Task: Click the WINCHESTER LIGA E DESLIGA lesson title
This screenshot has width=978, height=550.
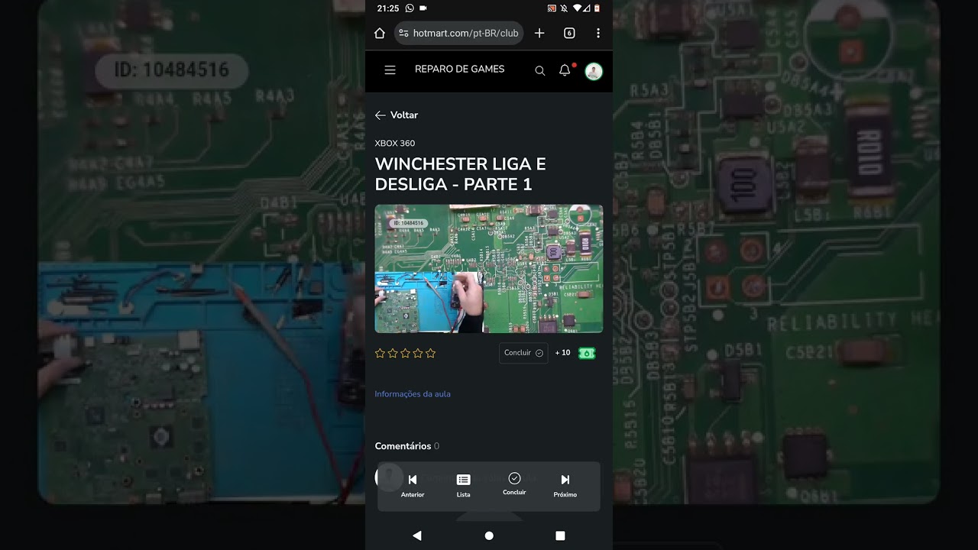Action: point(460,174)
